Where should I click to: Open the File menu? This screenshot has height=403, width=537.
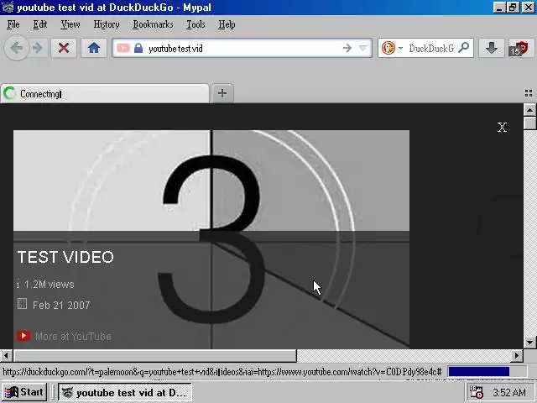click(x=13, y=24)
